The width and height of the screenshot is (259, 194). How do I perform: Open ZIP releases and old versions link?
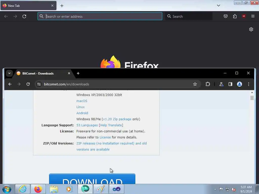(x=112, y=146)
